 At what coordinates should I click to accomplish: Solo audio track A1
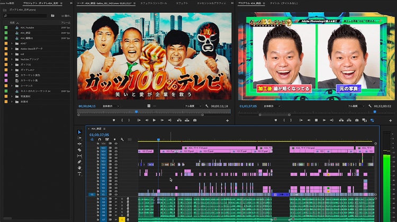[122, 199]
